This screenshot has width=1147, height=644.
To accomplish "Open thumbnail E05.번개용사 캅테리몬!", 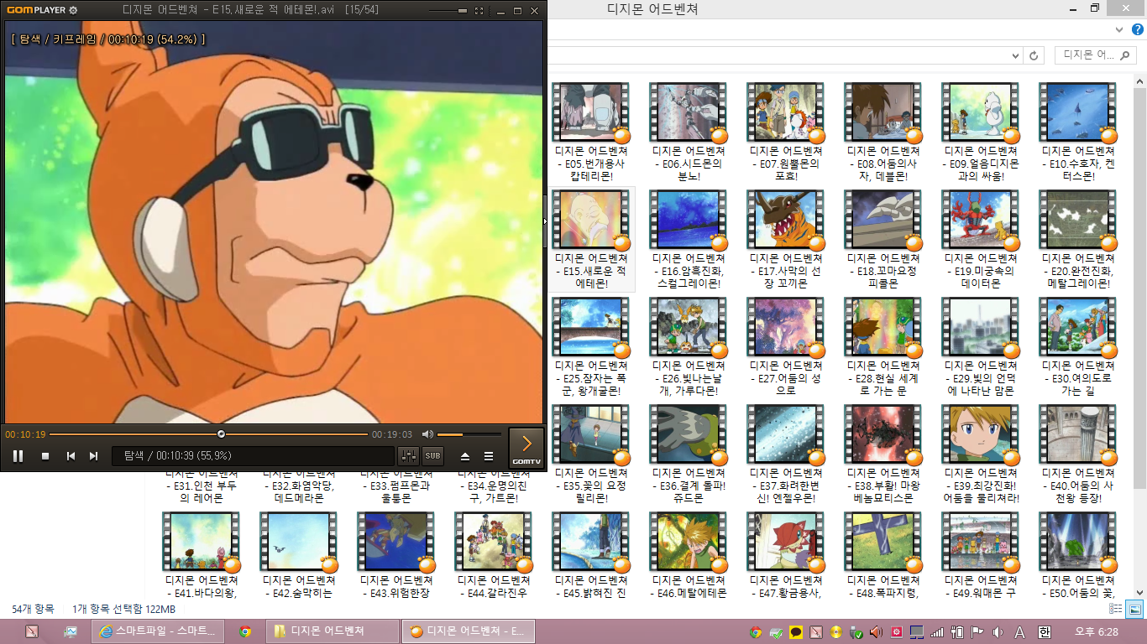I will (x=592, y=112).
